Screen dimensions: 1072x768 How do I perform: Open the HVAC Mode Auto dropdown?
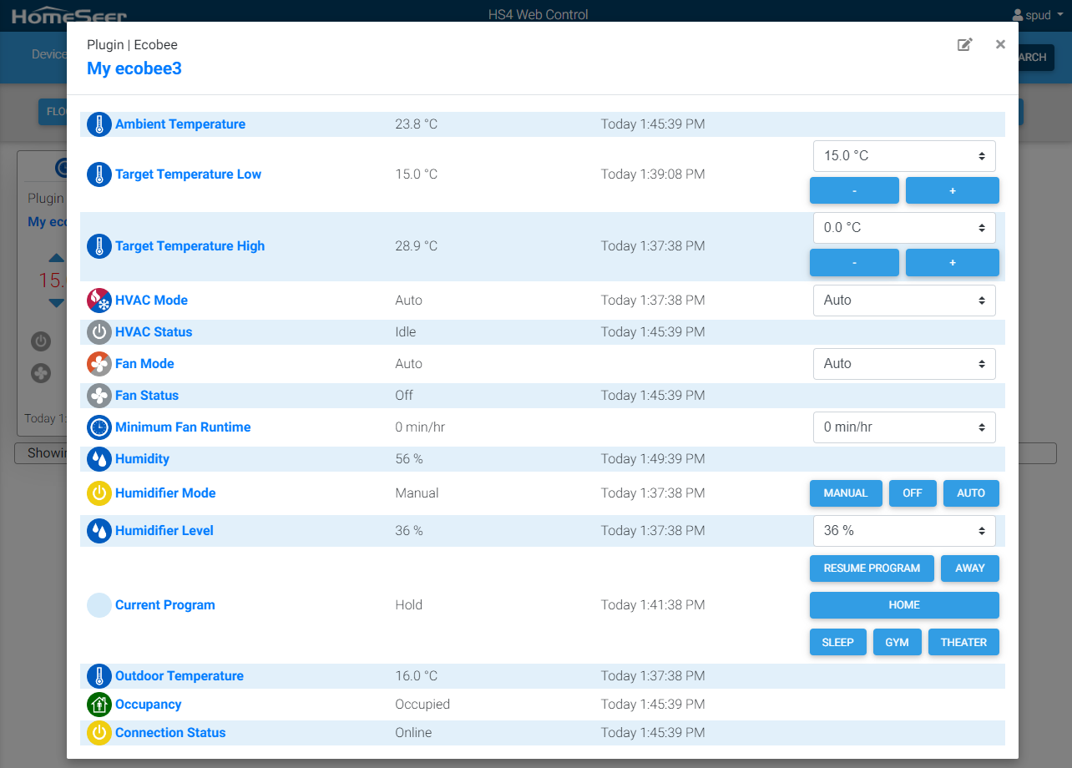904,300
